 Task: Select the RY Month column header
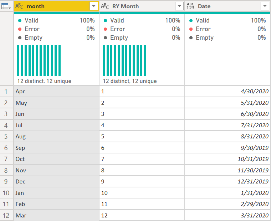point(142,6)
